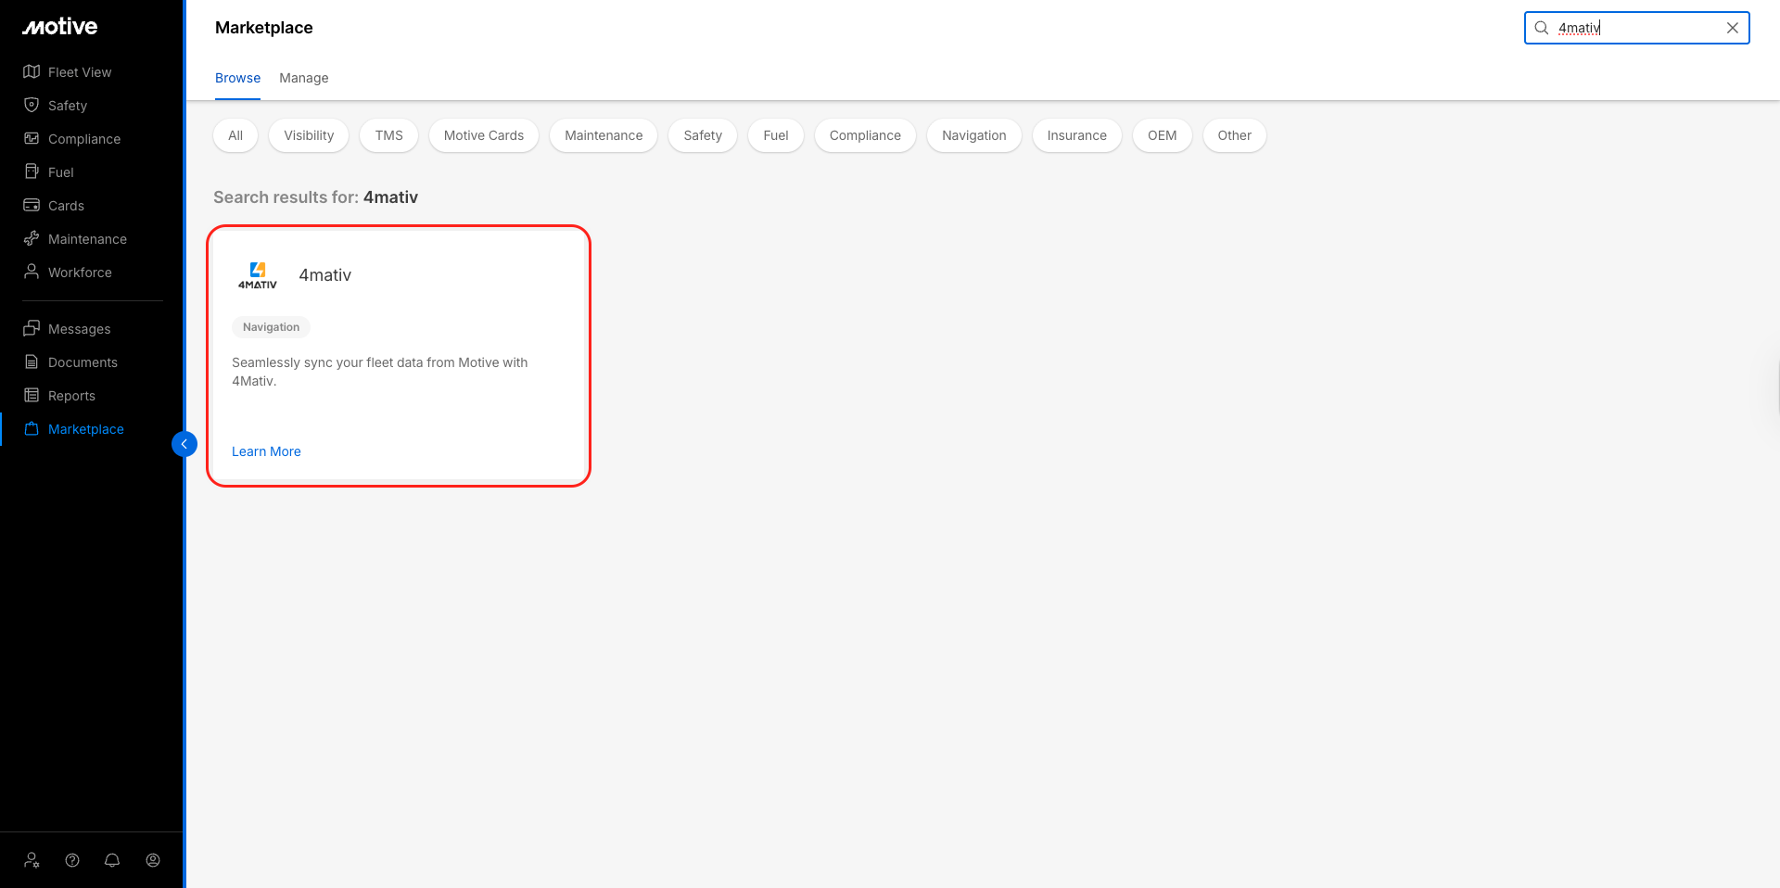Switch to the Manage tab
Image resolution: width=1780 pixels, height=888 pixels.
(304, 78)
